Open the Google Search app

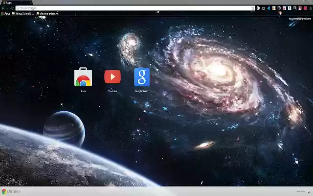click(142, 77)
